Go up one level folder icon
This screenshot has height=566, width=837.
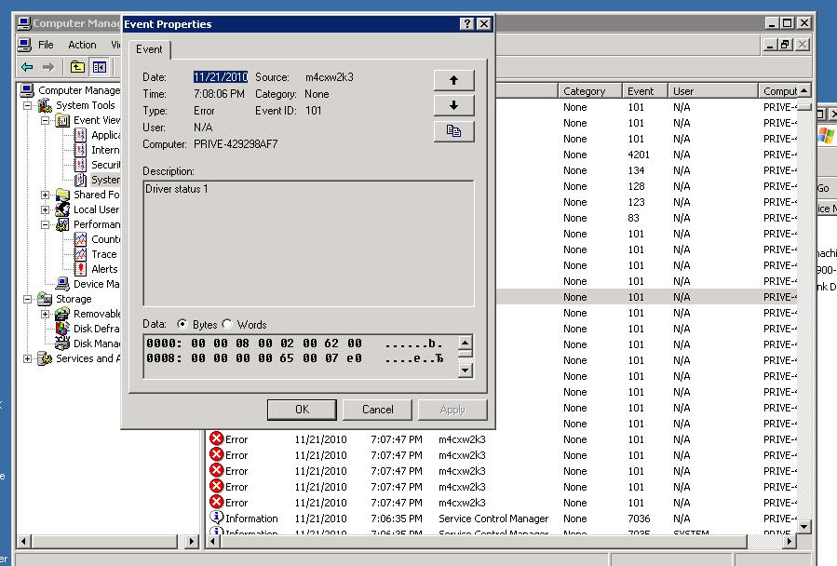77,67
